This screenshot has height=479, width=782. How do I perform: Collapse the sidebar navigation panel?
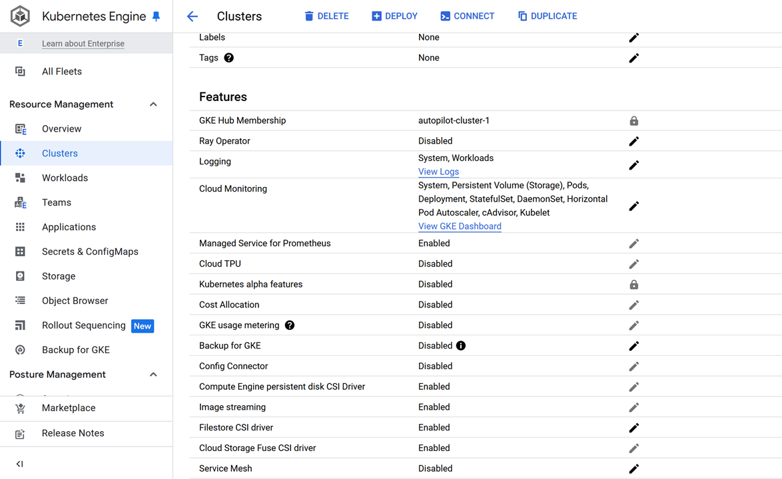point(20,464)
